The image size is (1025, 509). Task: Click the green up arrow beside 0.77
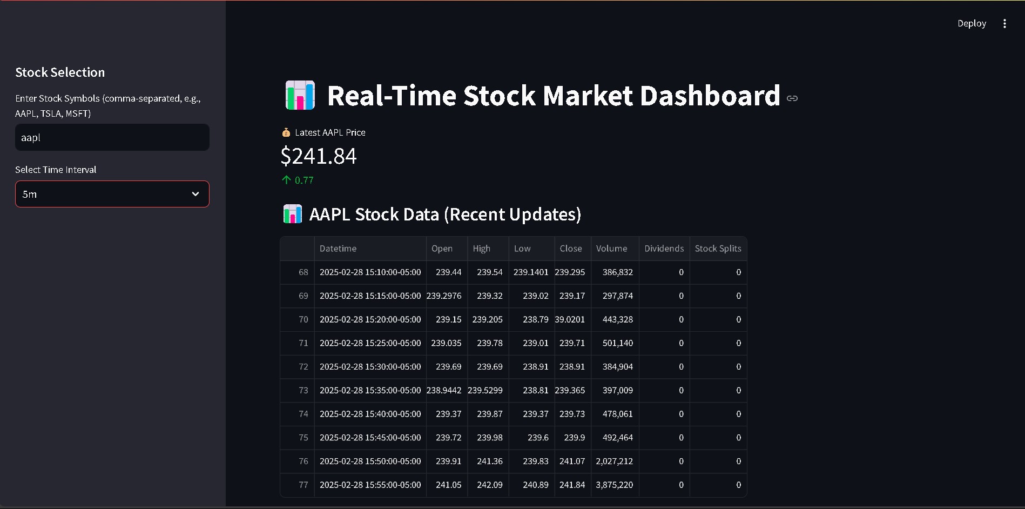[x=286, y=180]
